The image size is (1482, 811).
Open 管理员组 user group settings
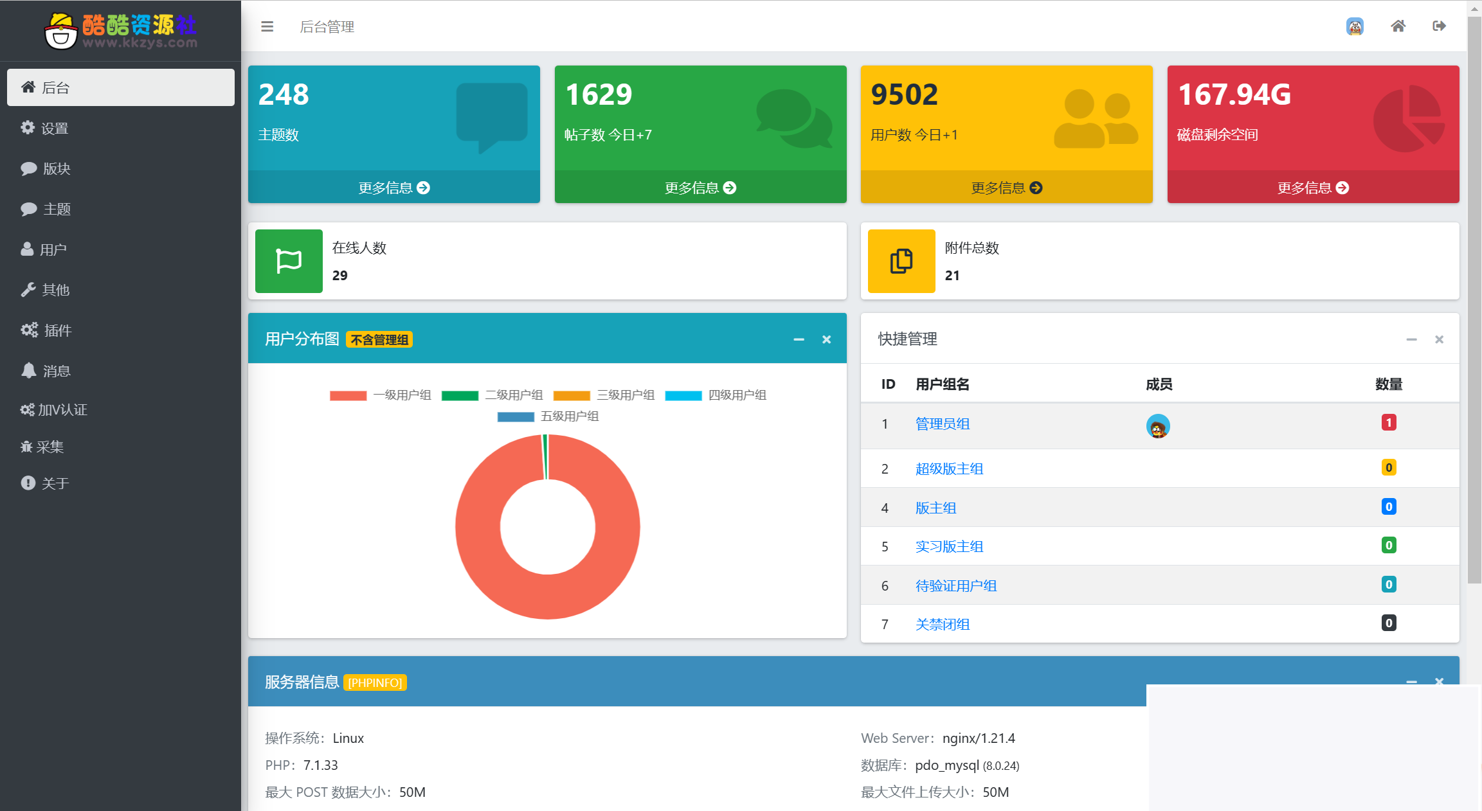942,423
